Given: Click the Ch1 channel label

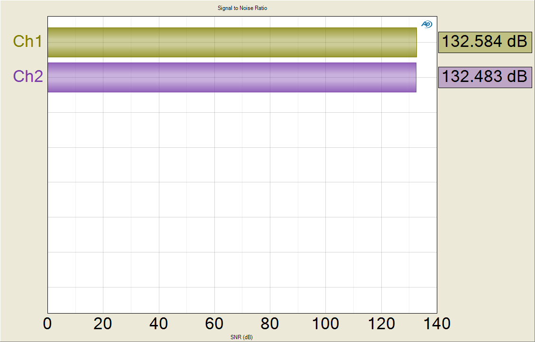Looking at the screenshot, I should [x=28, y=41].
